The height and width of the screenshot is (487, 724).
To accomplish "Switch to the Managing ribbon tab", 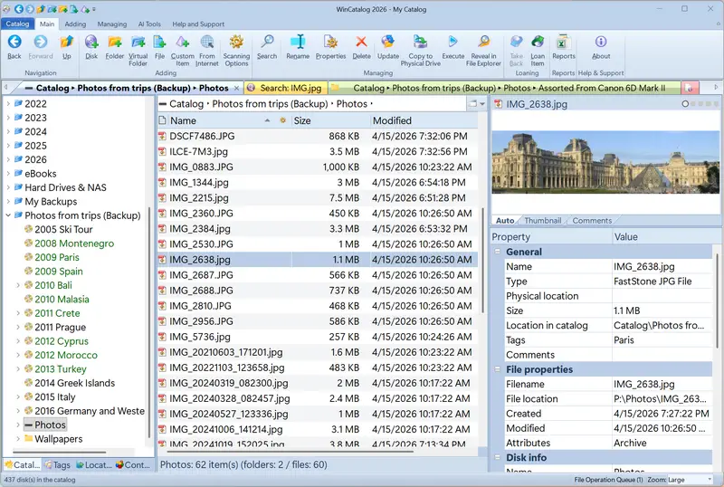I will [111, 24].
